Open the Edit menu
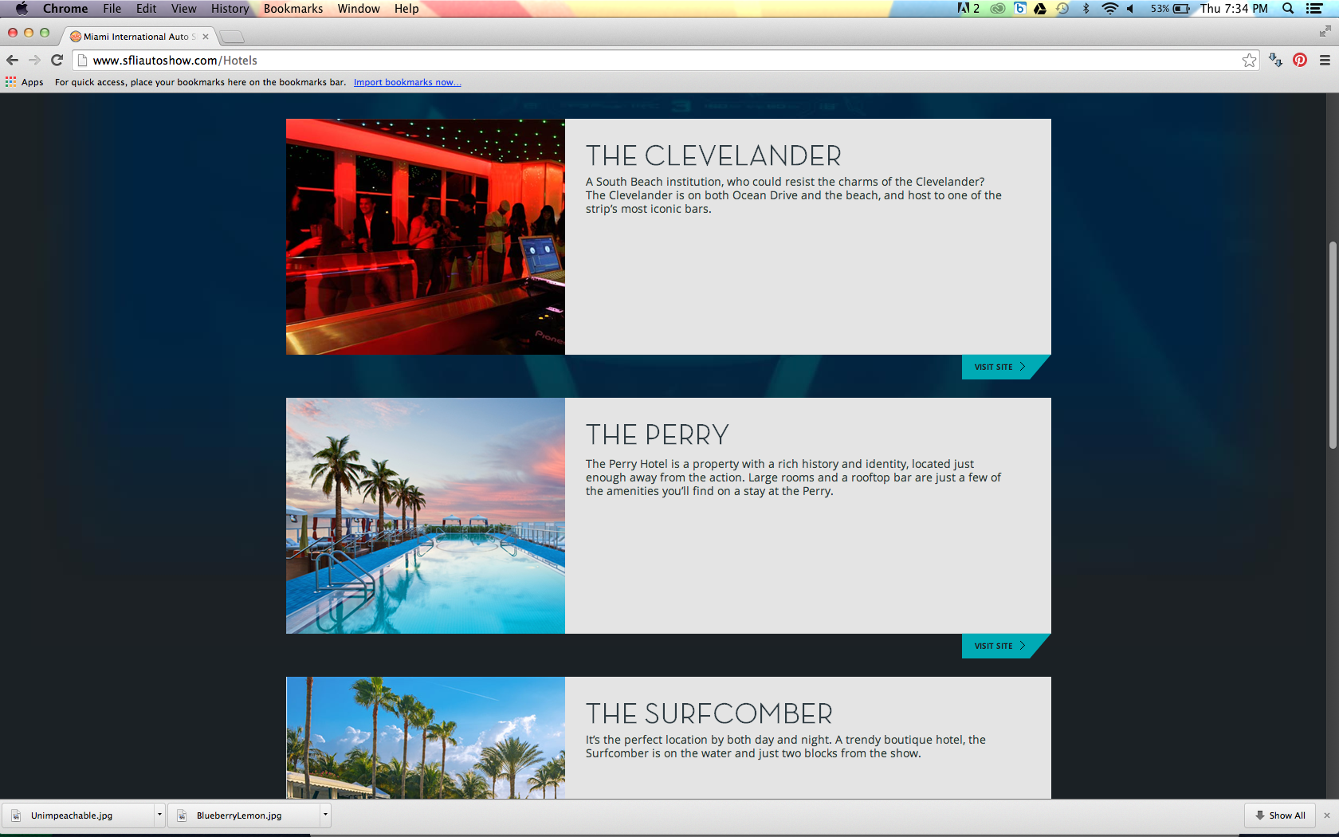 tap(146, 8)
